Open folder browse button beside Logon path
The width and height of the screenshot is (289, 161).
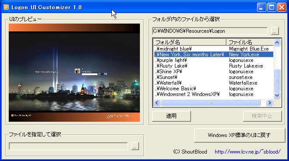tap(275, 31)
